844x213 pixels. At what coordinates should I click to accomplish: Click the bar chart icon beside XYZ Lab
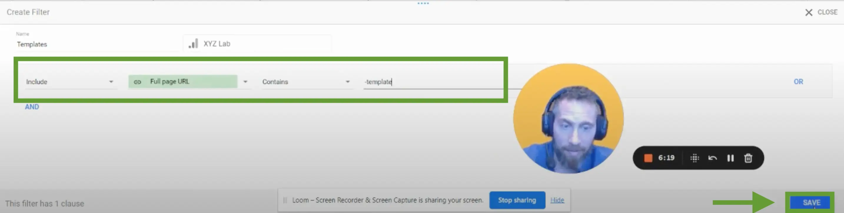click(193, 44)
